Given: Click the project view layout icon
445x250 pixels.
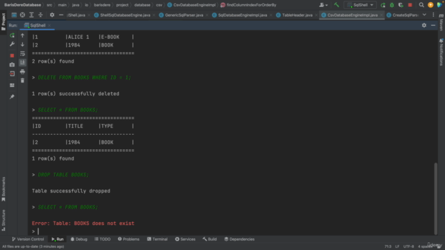Looking at the screenshot, I should click(14, 15).
